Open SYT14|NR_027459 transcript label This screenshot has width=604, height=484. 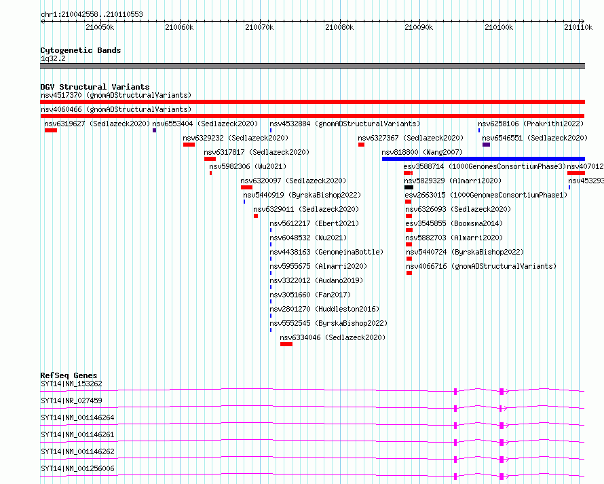click(x=72, y=401)
